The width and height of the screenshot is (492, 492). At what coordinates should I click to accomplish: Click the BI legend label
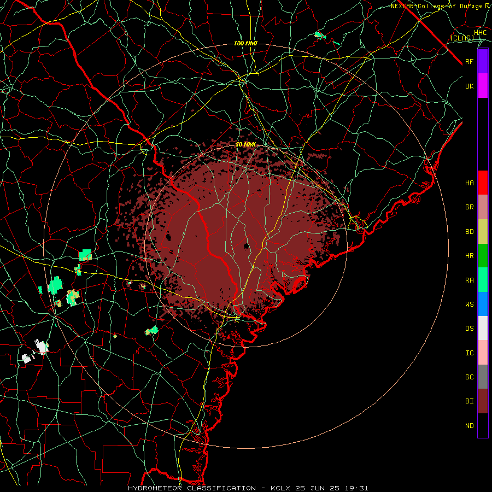point(470,401)
